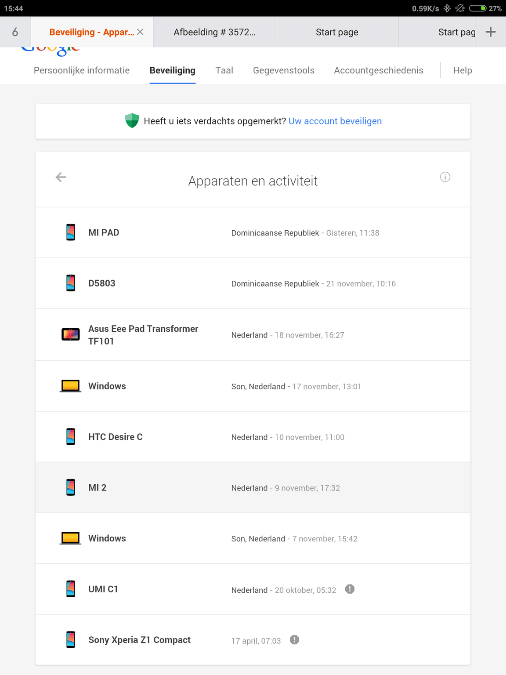Open the Accountgeschiedenis tab
Viewport: 506px width, 675px height.
coord(379,70)
